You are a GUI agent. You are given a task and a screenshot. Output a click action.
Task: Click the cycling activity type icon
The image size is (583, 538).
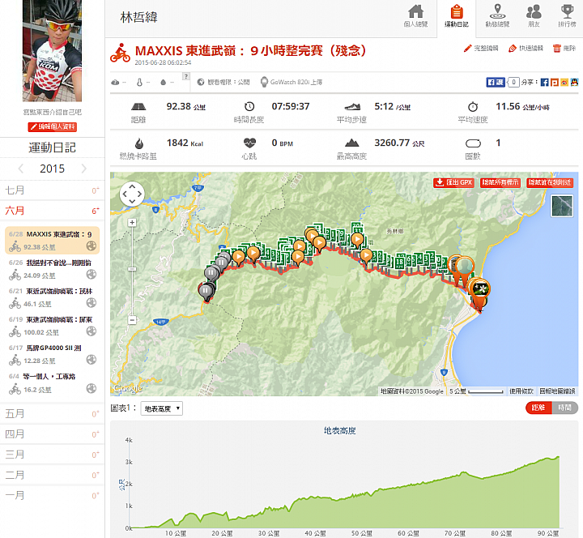[x=120, y=53]
